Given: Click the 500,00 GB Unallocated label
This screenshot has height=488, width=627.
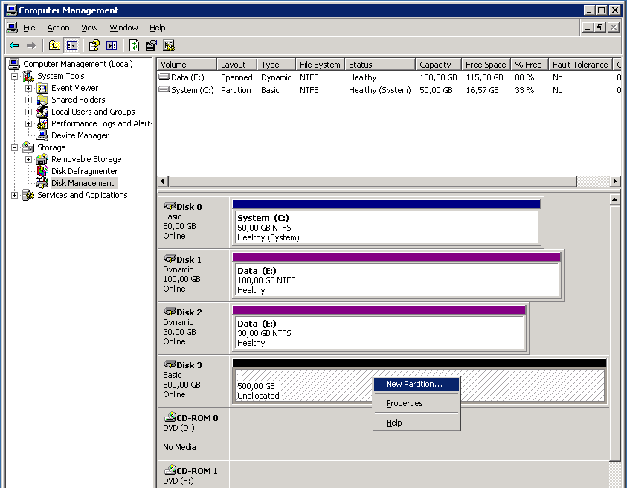Looking at the screenshot, I should click(258, 391).
